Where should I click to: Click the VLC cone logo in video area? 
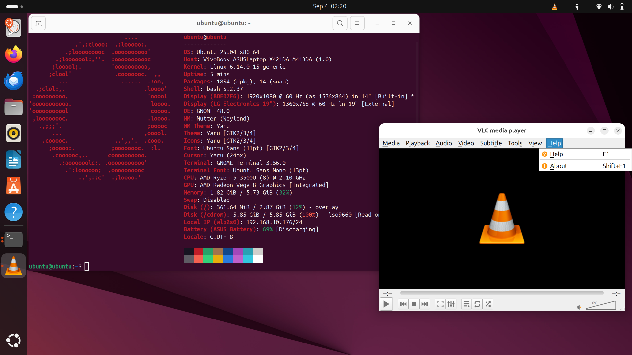pos(502,219)
